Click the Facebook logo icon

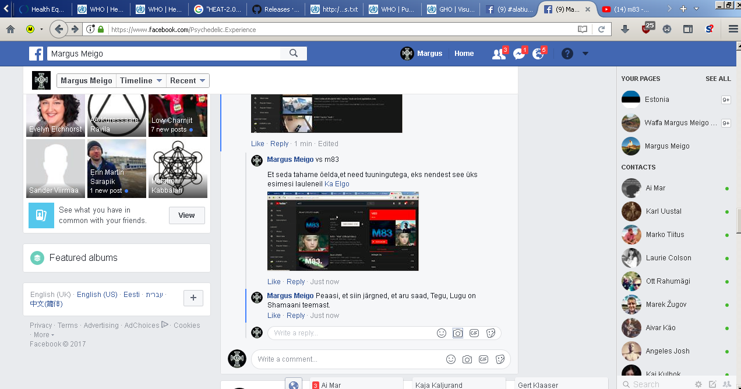tap(37, 54)
